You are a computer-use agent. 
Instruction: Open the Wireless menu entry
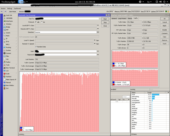tap(8, 24)
